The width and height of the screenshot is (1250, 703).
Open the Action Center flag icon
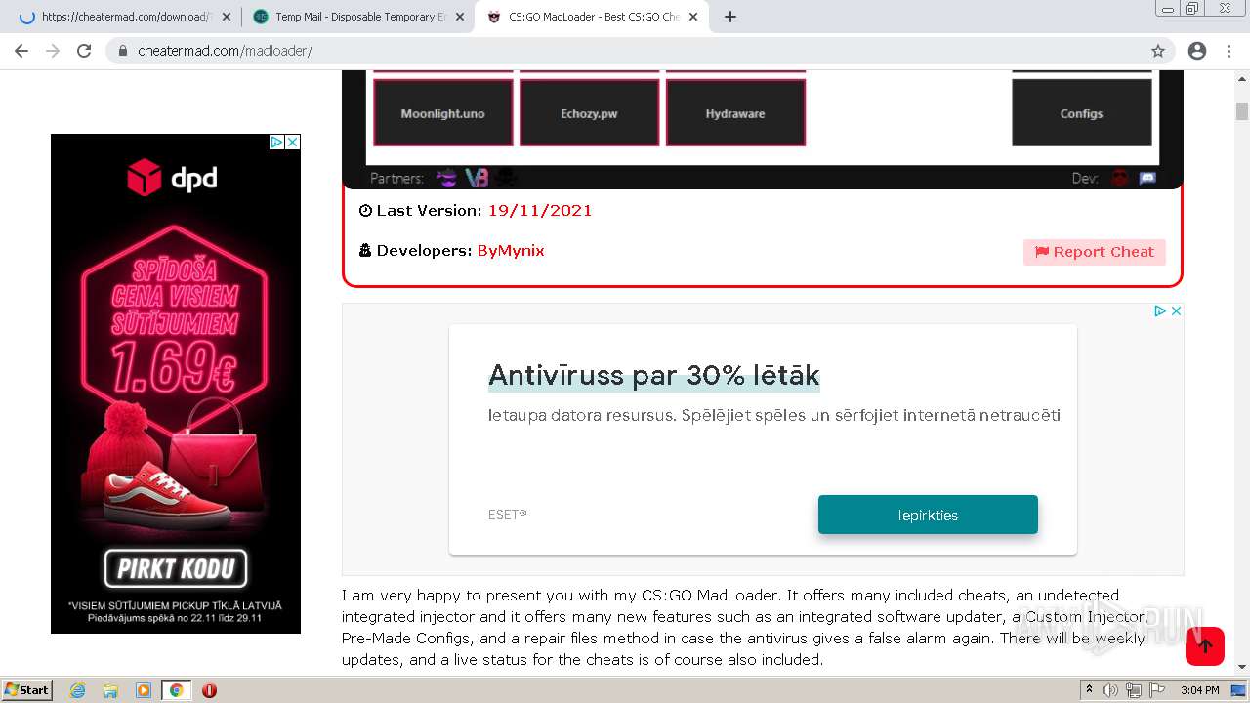coord(1157,690)
